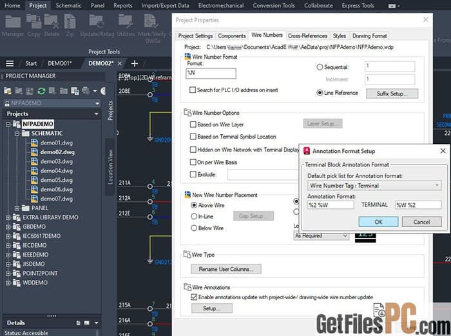
Task: Switch to Project Settings dialog tab
Action: [x=195, y=35]
